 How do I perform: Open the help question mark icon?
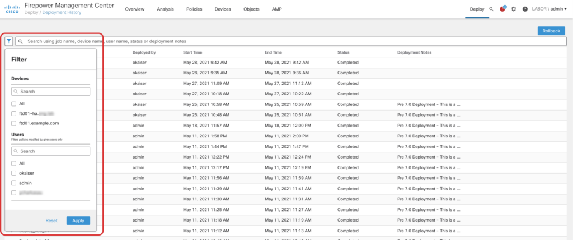[x=525, y=9]
